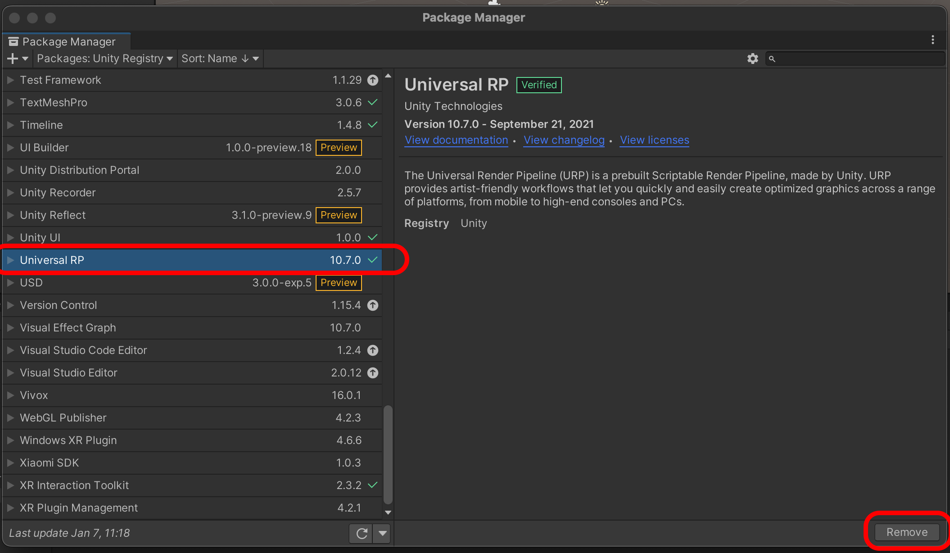Click the add package plus icon
Screen dimensions: 950x553
13,59
